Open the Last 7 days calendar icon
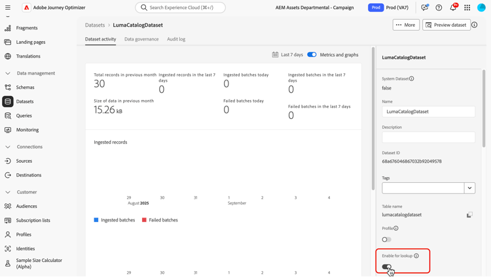Screen dimensions: 491x277 [x=275, y=55]
